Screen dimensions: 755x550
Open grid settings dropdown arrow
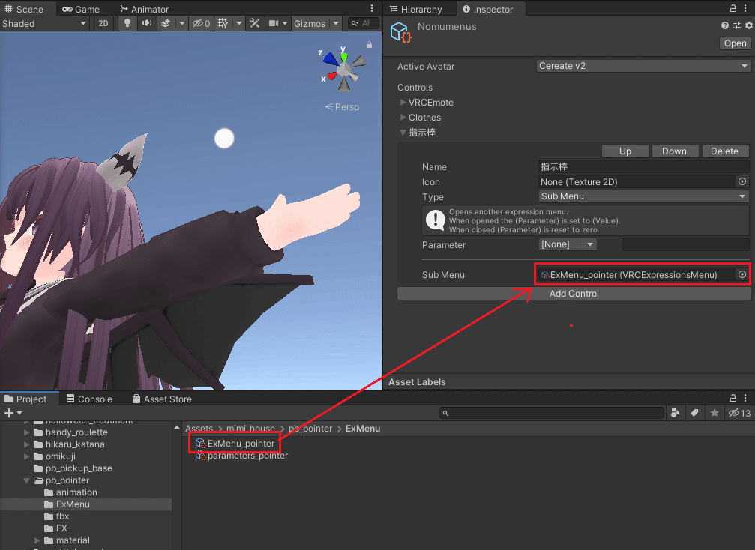239,23
